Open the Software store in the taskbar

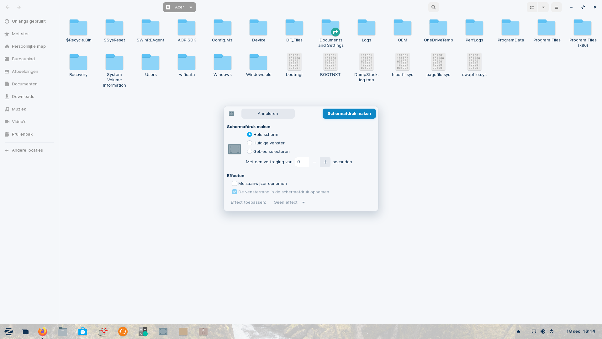pyautogui.click(x=83, y=331)
